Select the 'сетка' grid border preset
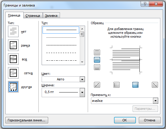This screenshot has width=166, height=129. (x=13, y=73)
